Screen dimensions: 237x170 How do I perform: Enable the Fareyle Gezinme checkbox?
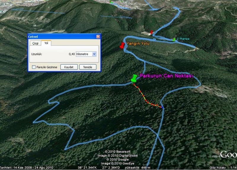pos(34,67)
